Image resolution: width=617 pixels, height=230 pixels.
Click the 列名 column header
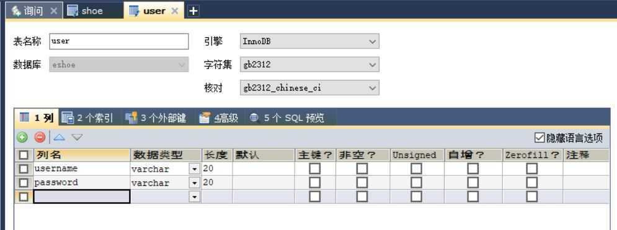(82, 155)
